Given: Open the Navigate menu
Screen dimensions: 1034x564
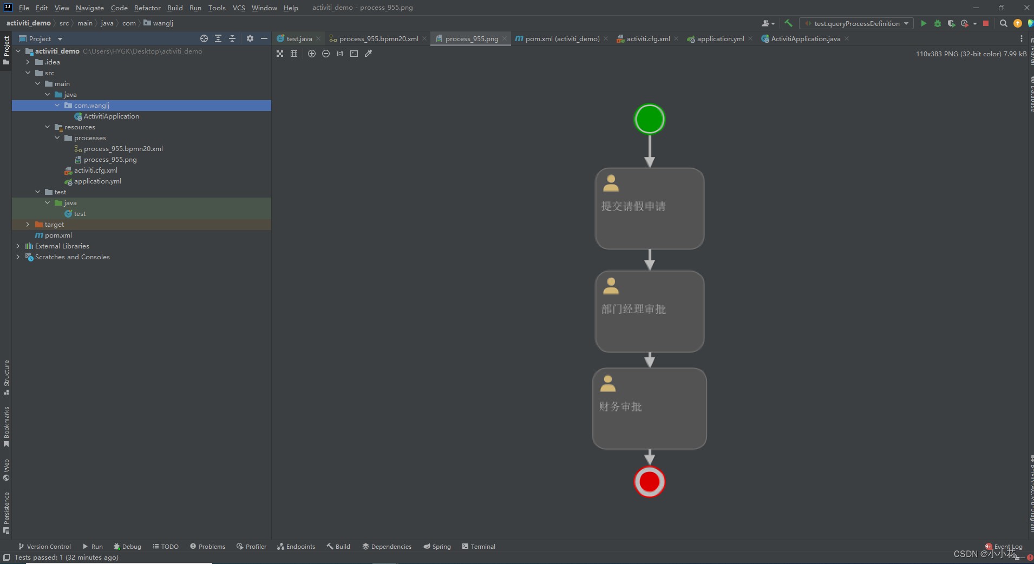Looking at the screenshot, I should tap(89, 8).
